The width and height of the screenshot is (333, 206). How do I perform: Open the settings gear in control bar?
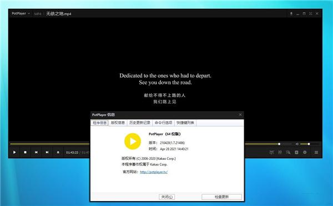[305, 152]
